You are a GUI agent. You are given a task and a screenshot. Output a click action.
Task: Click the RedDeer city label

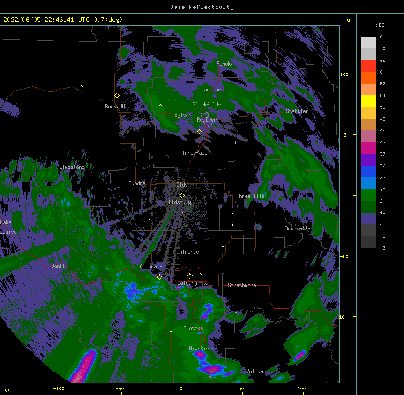(206, 120)
